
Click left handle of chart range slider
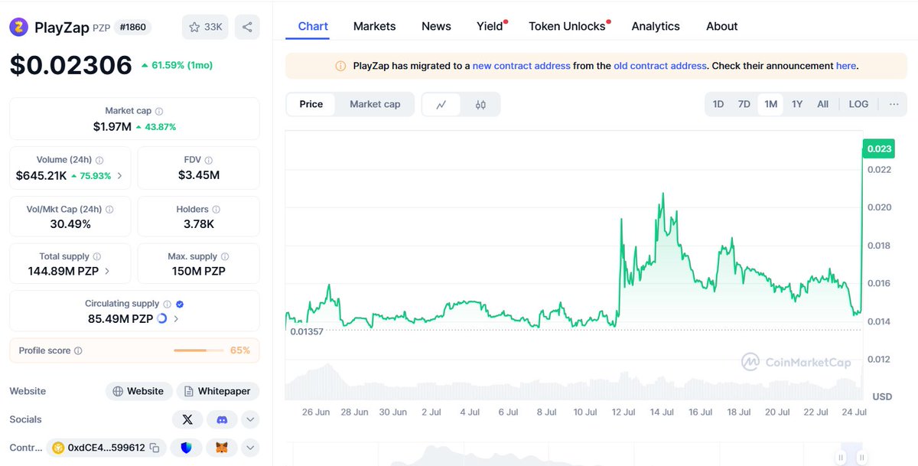tap(841, 458)
